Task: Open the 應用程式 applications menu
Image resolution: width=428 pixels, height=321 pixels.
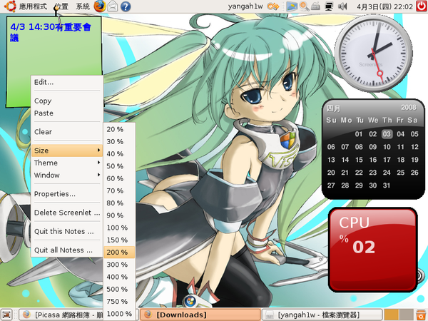Action: point(33,6)
